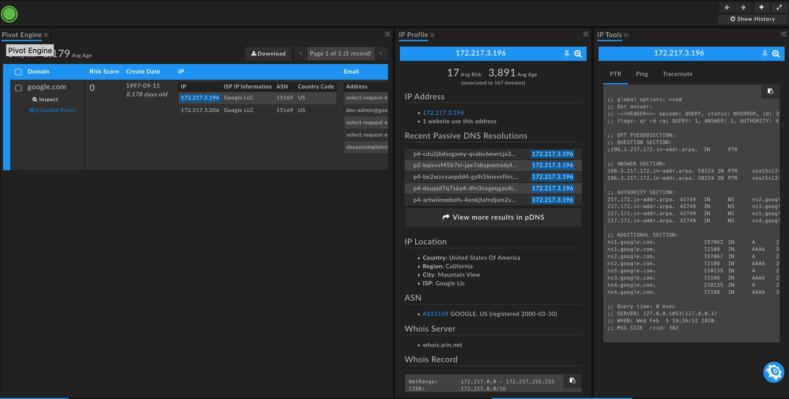This screenshot has height=399, width=789.
Task: Copy the PTR output to the clipboard
Action: pos(770,91)
